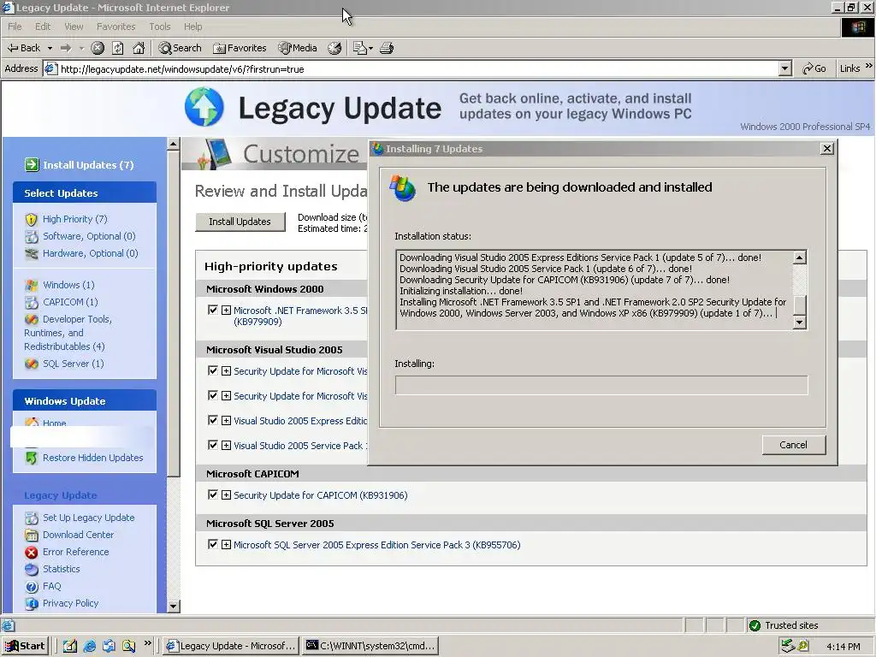Click the Refresh page icon
Screen dimensions: 876x657
118,48
